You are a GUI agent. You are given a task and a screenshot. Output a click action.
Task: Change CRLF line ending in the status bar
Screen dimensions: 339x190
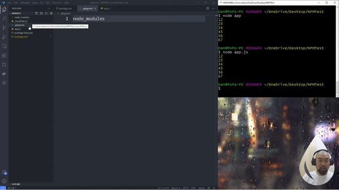[193, 188]
